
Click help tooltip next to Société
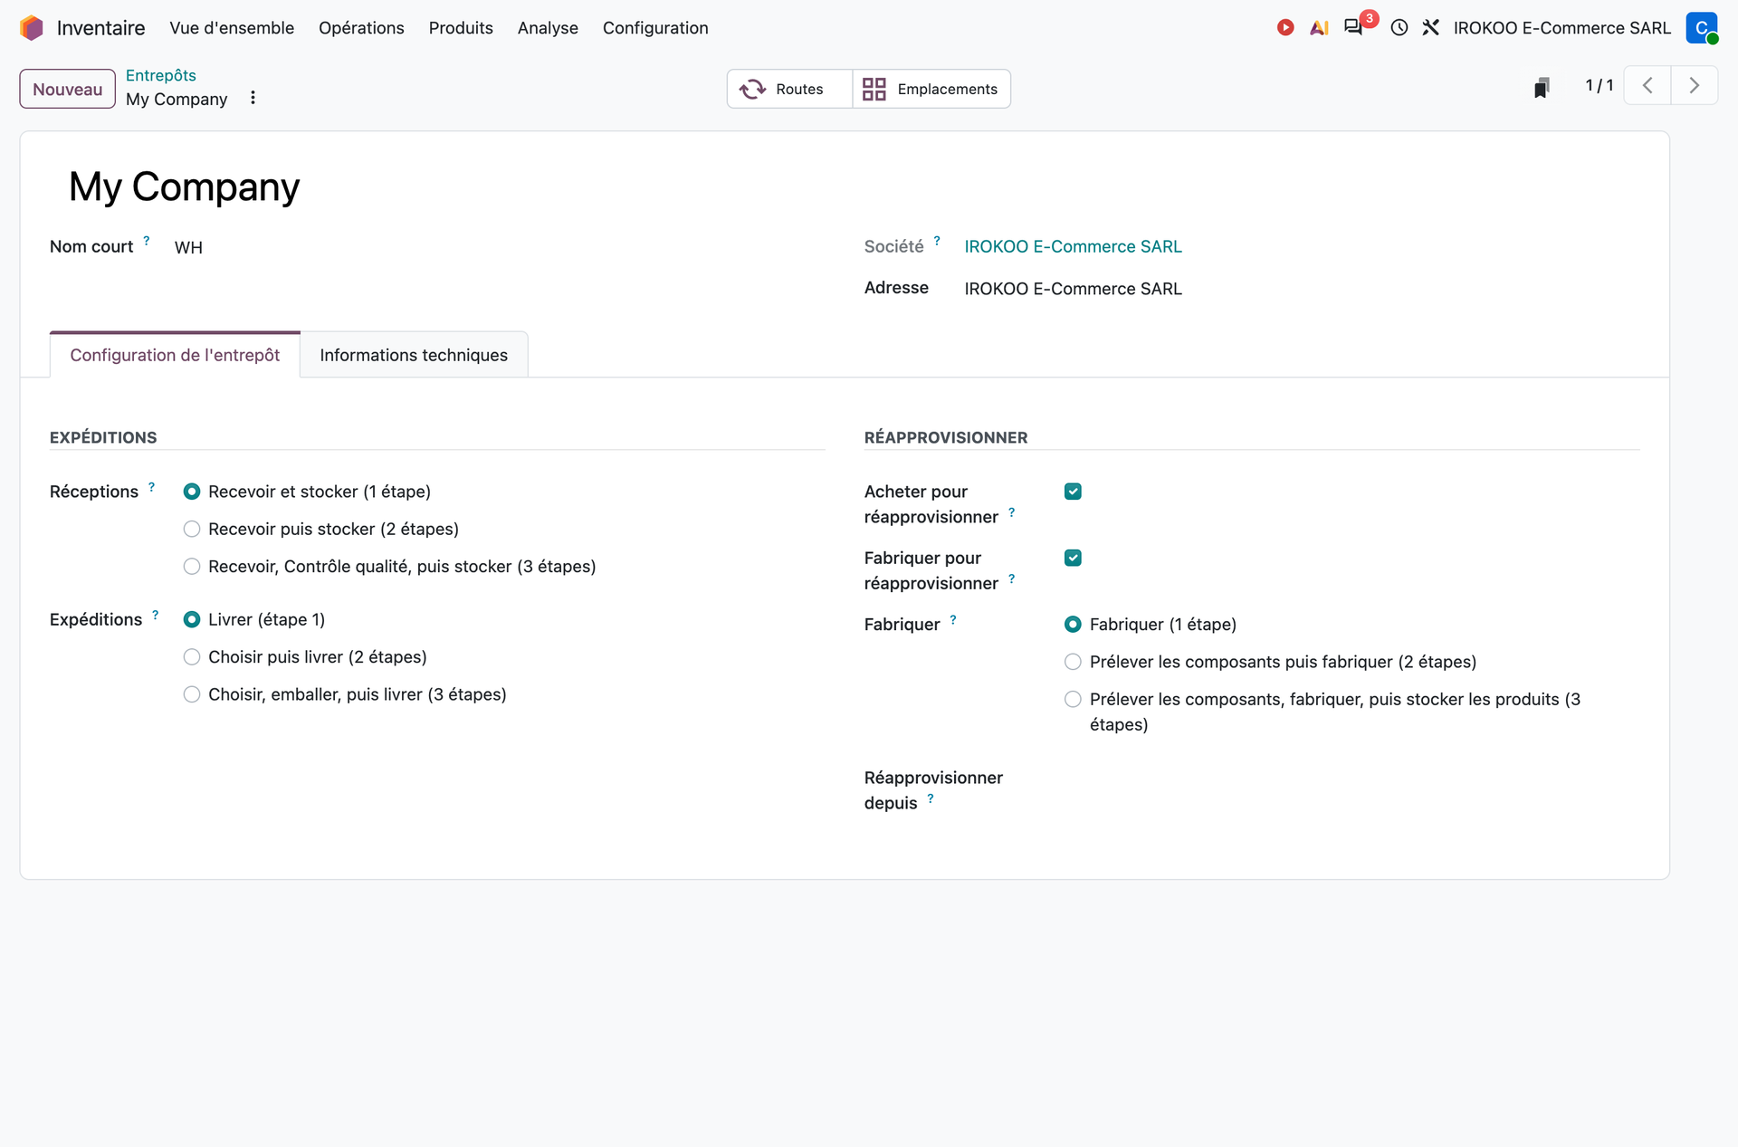point(937,241)
